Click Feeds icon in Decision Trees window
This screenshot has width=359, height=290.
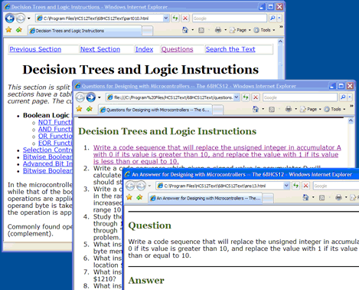(201, 30)
